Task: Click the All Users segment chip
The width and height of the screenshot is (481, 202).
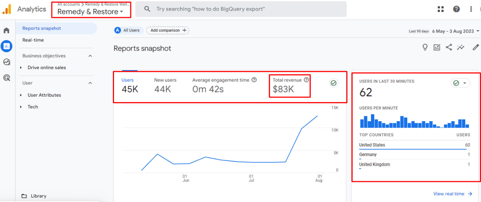Action: [x=128, y=30]
